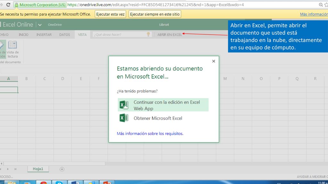The width and height of the screenshot is (328, 184).
Task: Add a new sheet with plus icon
Action: [62, 169]
